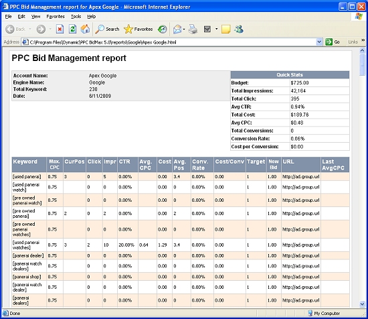Viewport: 368px width, 319px height.
Task: Click the Keyword column header
Action: (x=29, y=165)
